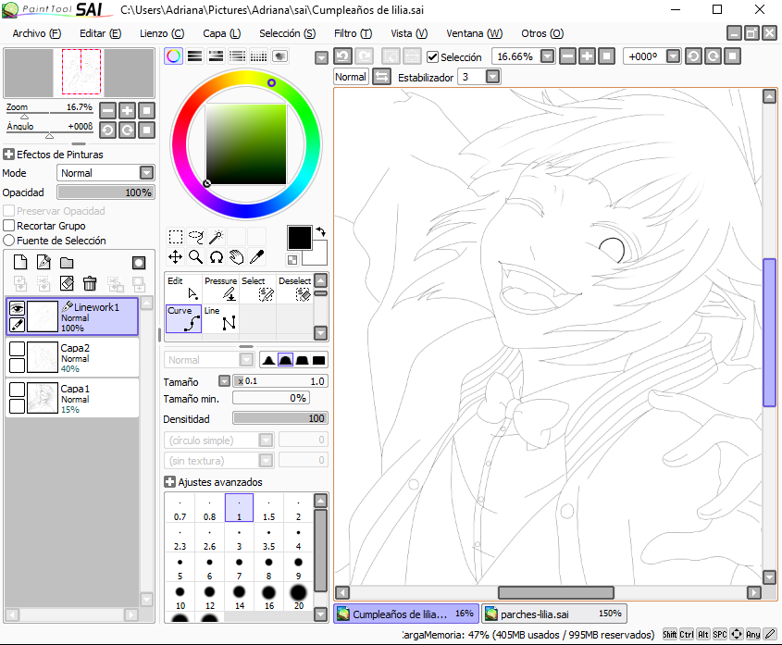Select the Edit linework tool

(x=183, y=289)
